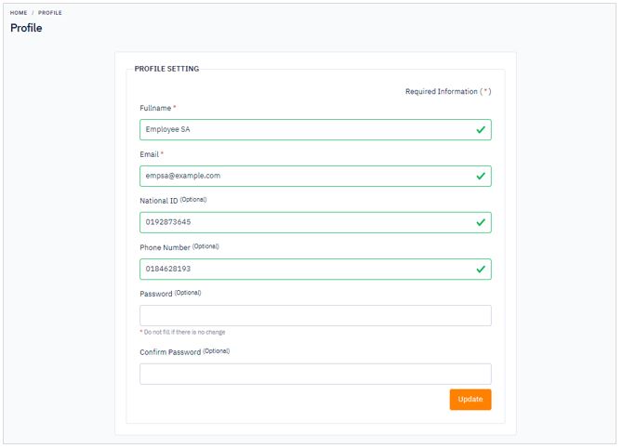Image resolution: width=623 pixels, height=448 pixels.
Task: Click the checkmark icon in Email field
Action: click(481, 176)
